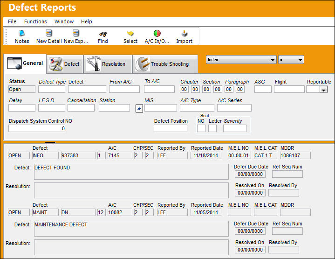Click the MDDR value 1086107

tap(295, 155)
